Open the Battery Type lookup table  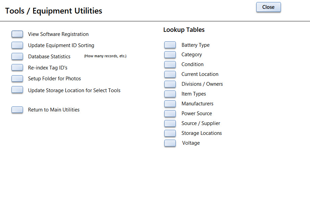(x=170, y=45)
